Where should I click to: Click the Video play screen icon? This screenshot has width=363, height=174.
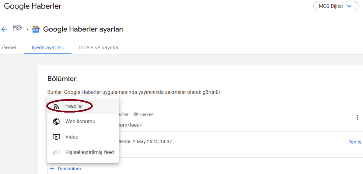[56, 137]
